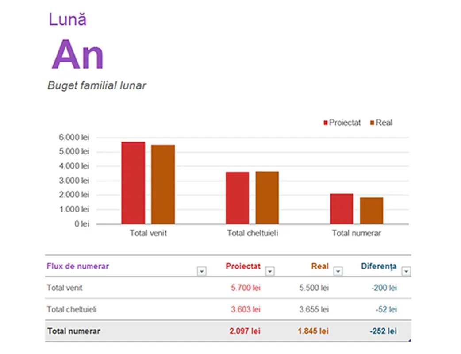Open the Diferența column filter dropdown
Viewport: 461px width, 354px height.
click(x=406, y=271)
